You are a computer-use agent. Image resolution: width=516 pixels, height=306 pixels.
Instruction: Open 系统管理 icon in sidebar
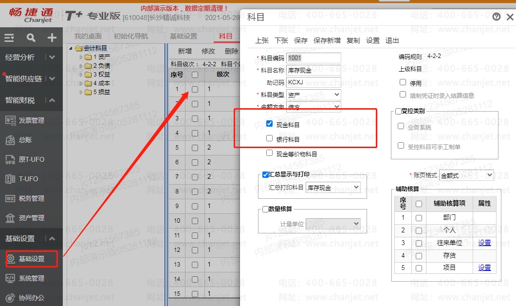[x=10, y=278]
